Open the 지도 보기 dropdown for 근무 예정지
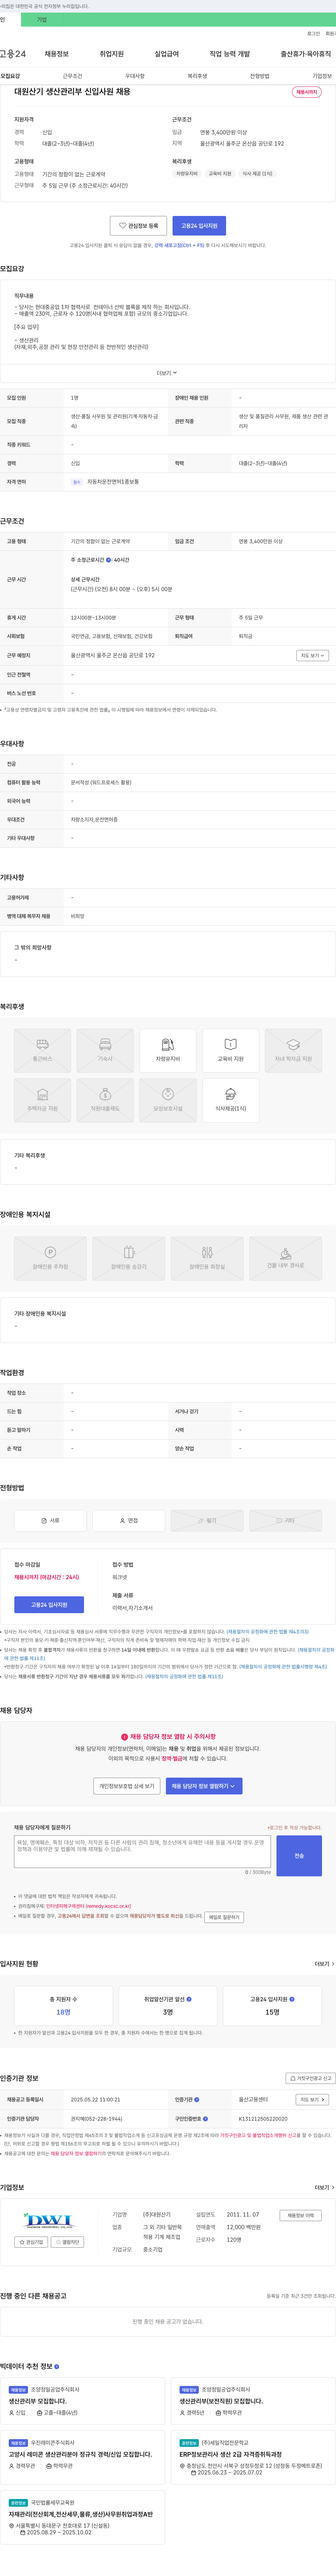The image size is (336, 2576). (x=312, y=656)
